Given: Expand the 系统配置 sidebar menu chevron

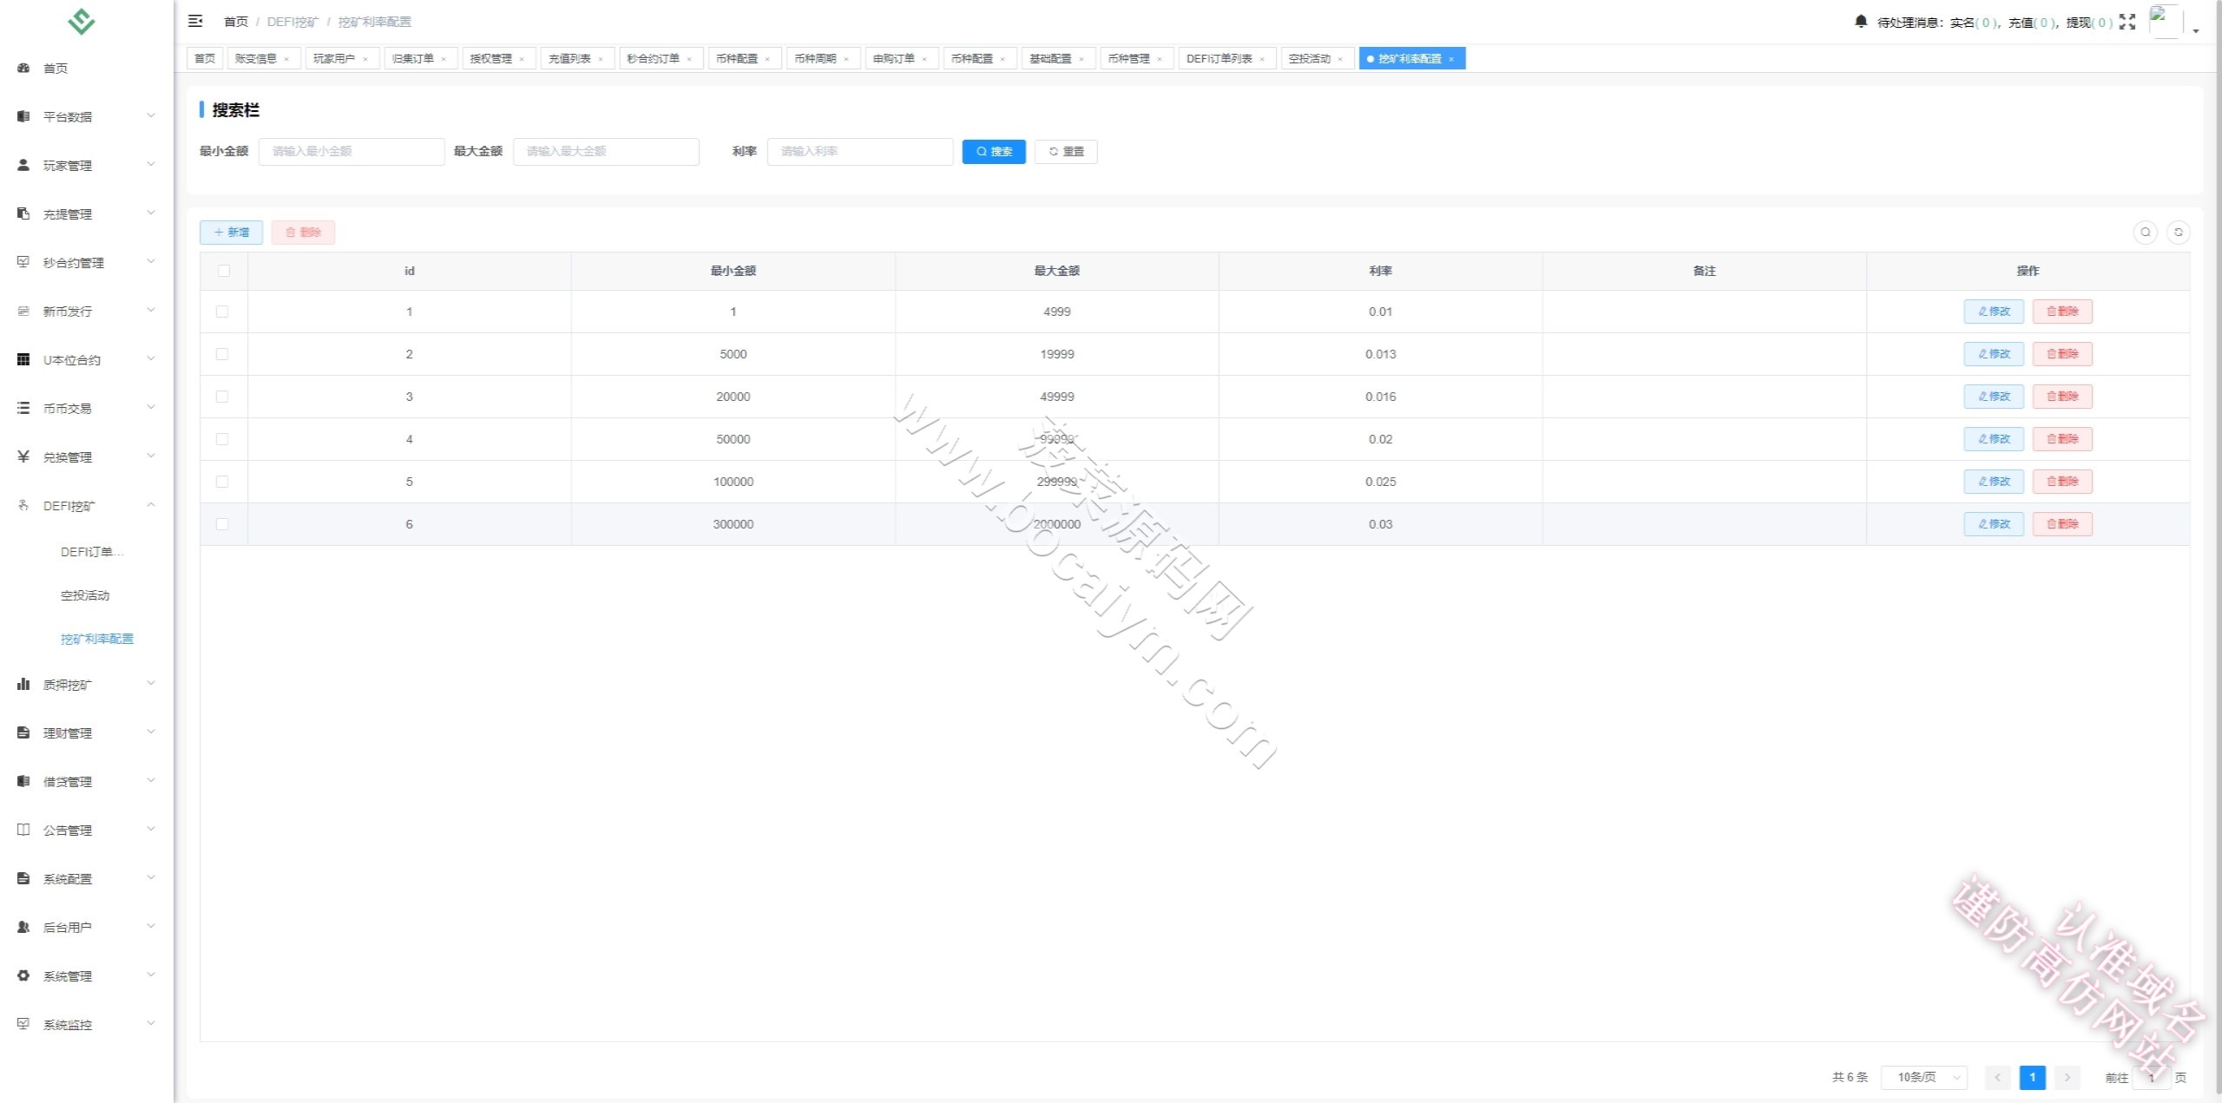Looking at the screenshot, I should [151, 878].
